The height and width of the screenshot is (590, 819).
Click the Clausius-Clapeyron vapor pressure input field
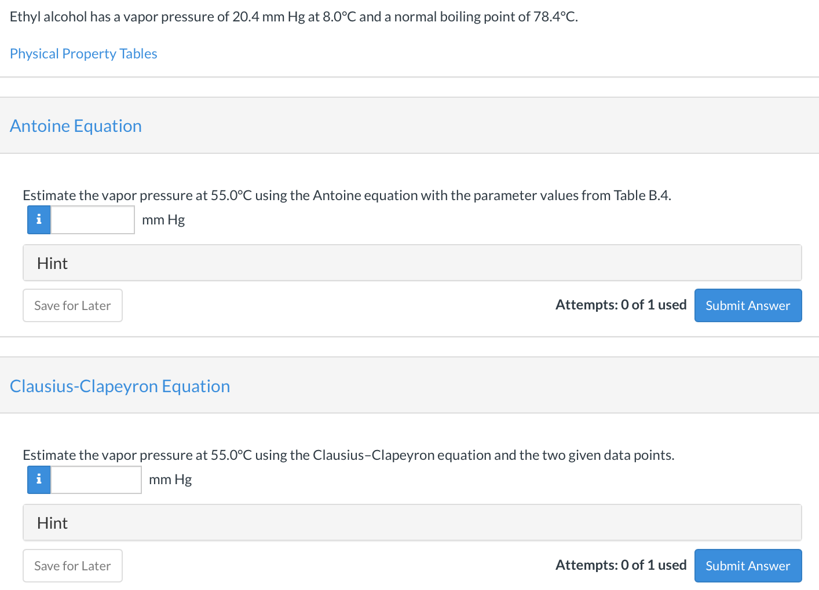tap(96, 480)
